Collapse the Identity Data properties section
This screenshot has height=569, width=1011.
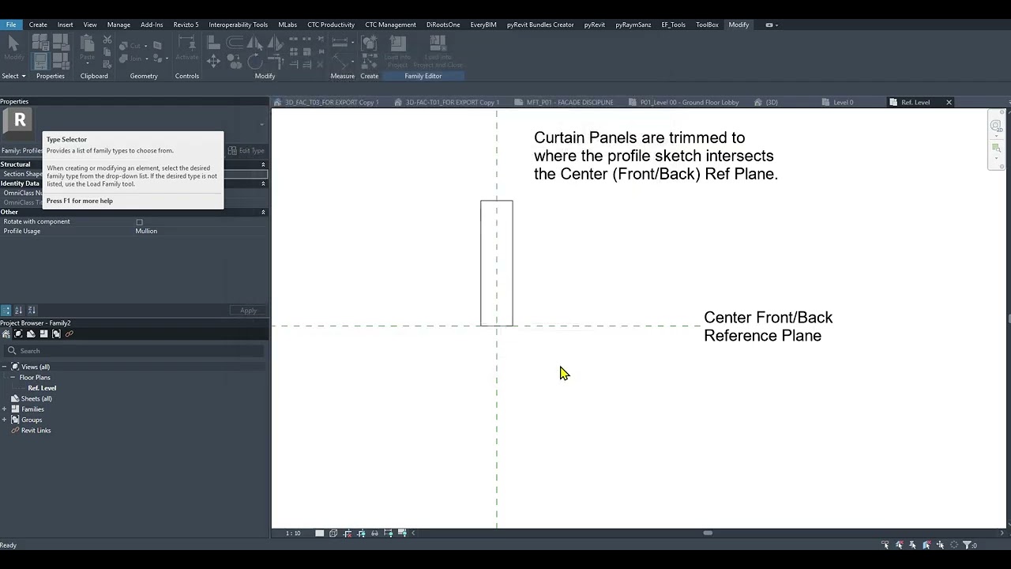click(x=263, y=183)
